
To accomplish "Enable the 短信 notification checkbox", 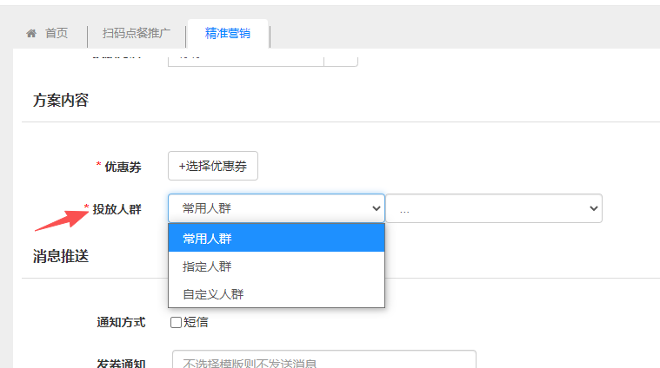I will coord(176,323).
